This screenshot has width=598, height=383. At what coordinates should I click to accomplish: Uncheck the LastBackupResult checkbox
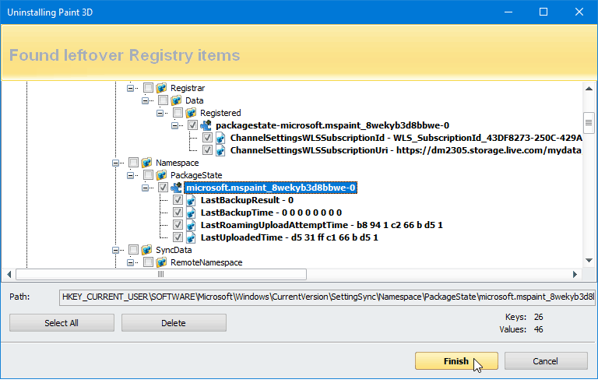coord(178,200)
